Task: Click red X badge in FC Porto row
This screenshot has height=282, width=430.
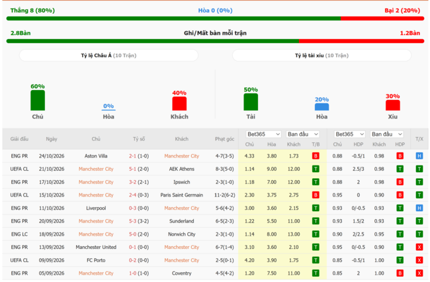Action: click(419, 260)
